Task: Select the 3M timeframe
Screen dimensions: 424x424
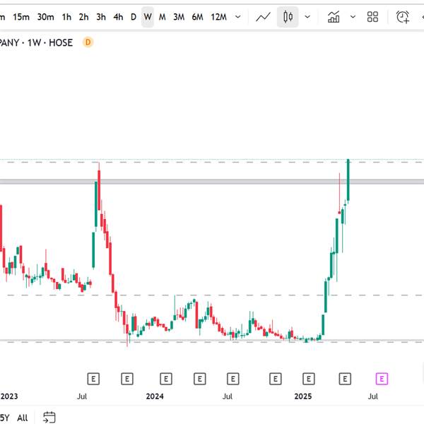Action: pyautogui.click(x=179, y=17)
